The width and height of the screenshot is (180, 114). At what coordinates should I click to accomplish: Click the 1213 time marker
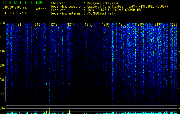(54, 25)
